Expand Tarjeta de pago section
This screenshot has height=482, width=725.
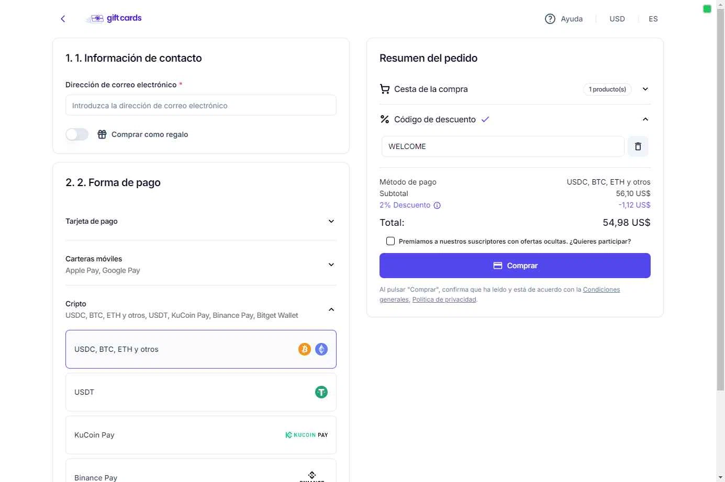(201, 221)
